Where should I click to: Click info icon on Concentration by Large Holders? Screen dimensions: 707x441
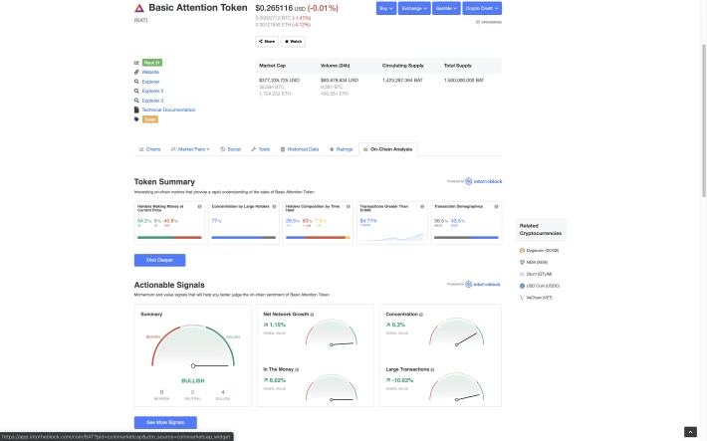point(274,206)
